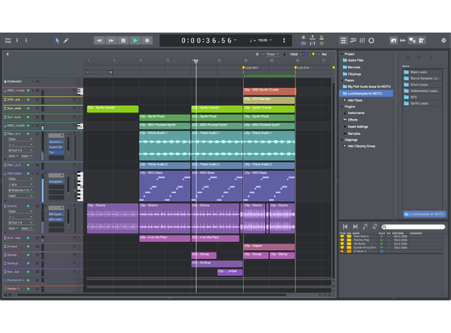The width and height of the screenshot is (451, 333).
Task: Collapse the Places section in browser
Action: click(342, 81)
